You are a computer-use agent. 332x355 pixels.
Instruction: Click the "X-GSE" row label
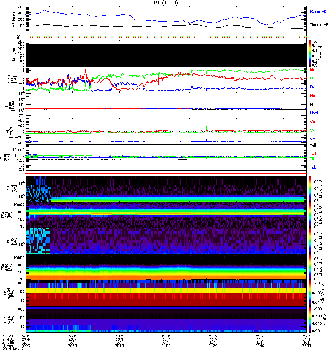point(8,336)
